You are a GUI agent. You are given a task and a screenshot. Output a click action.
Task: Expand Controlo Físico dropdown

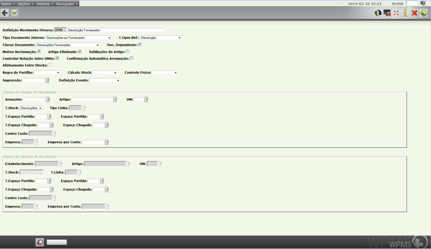pos(165,73)
